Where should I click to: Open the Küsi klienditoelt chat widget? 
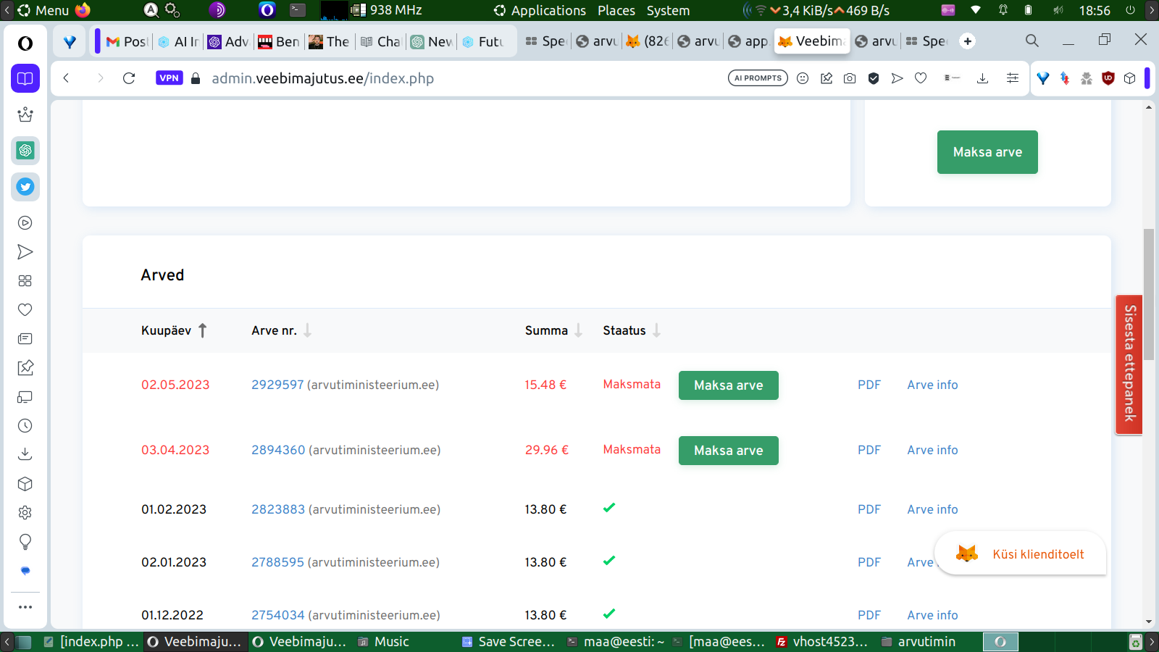[x=1021, y=554]
